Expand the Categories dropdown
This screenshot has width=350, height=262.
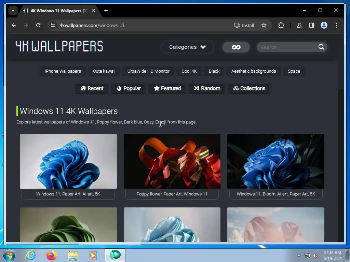[x=187, y=47]
